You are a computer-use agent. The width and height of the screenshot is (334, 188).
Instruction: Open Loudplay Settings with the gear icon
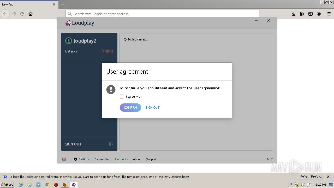(82, 159)
